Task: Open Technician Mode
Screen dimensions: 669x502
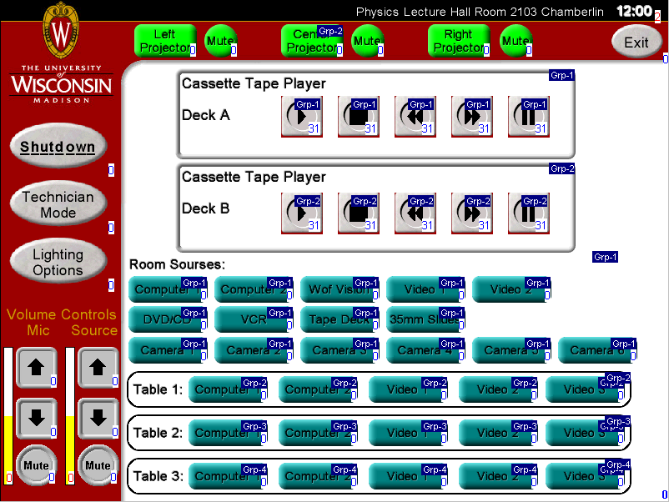Action: click(x=58, y=205)
